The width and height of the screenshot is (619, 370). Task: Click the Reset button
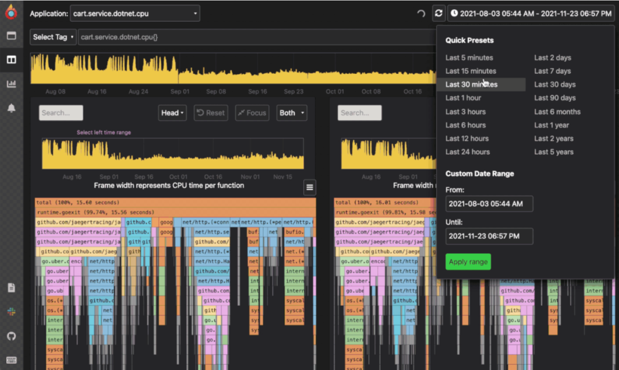coord(211,113)
